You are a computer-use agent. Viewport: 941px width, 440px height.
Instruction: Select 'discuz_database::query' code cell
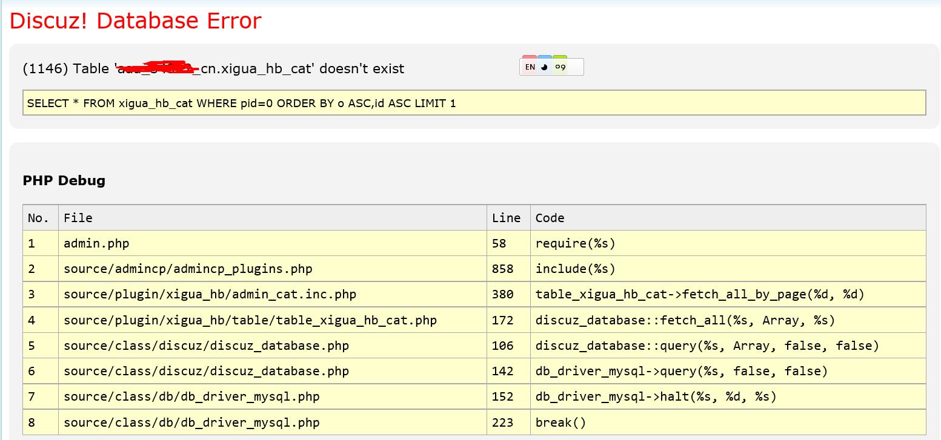728,346
